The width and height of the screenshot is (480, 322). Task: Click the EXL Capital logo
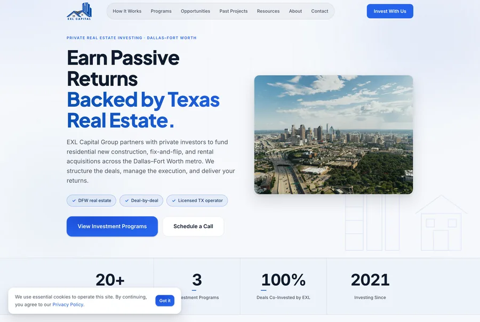tap(79, 11)
